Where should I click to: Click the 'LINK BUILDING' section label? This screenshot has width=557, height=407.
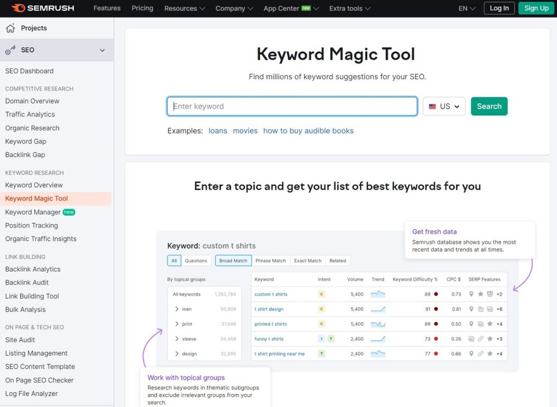(x=25, y=257)
